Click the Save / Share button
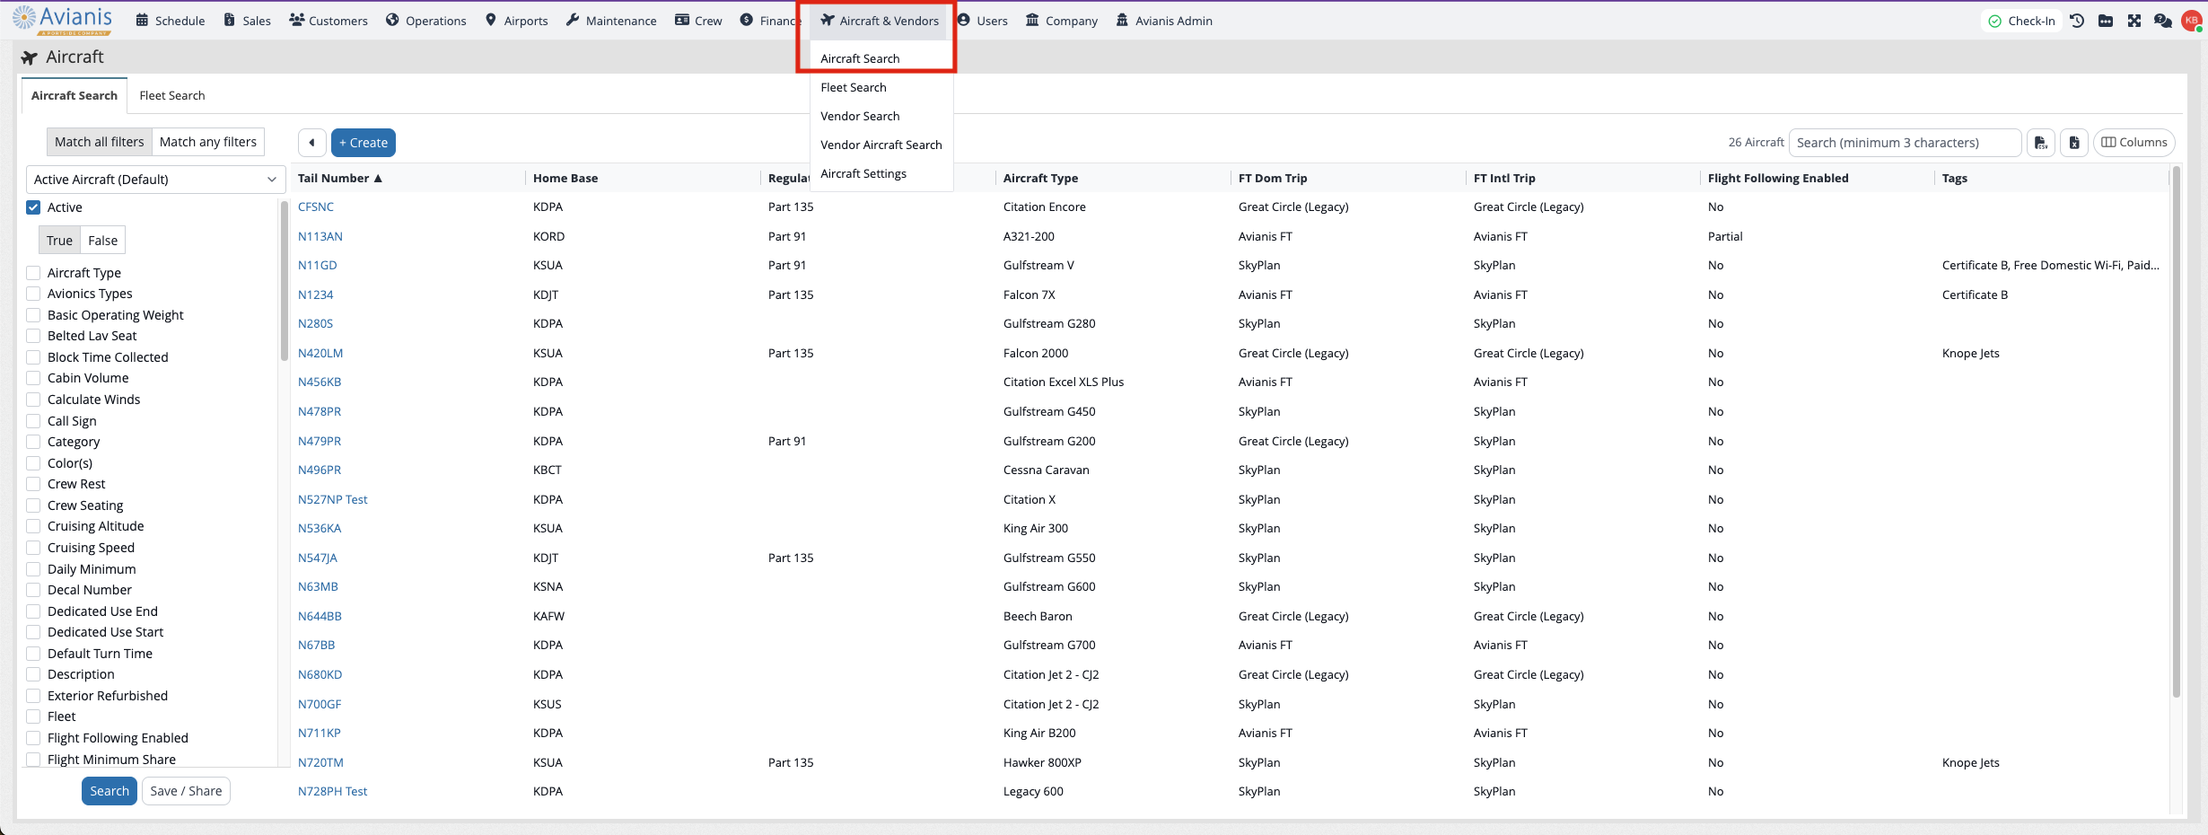 186,791
